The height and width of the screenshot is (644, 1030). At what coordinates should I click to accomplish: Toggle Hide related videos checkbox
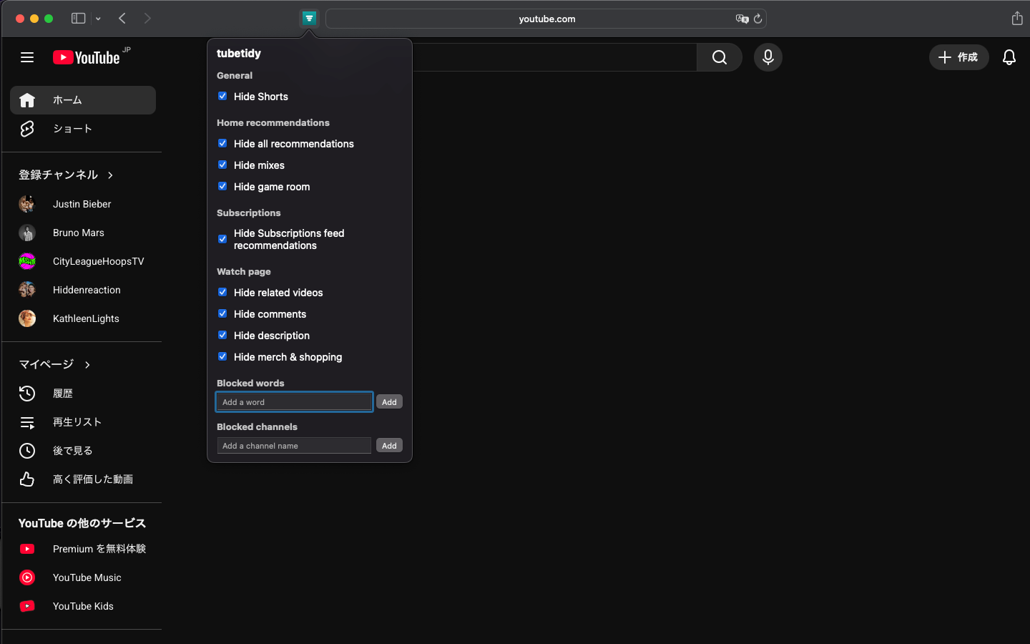coord(222,292)
